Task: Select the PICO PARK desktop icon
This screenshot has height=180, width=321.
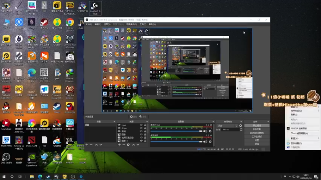Action: [x=6, y=142]
